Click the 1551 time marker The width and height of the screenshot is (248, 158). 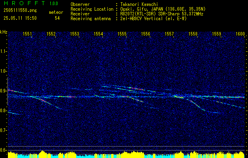click(27, 34)
